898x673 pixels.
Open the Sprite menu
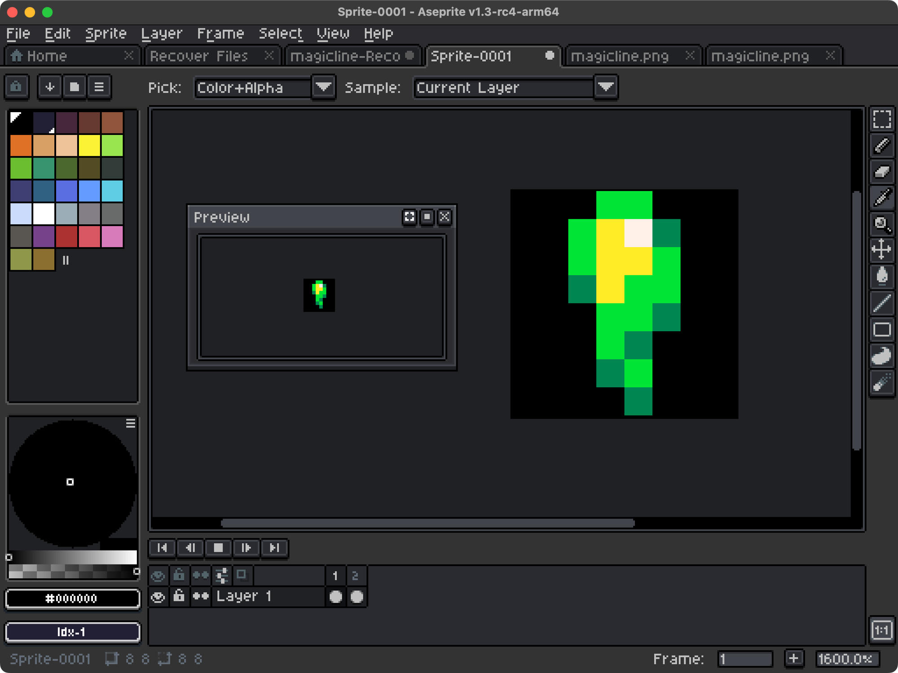104,32
